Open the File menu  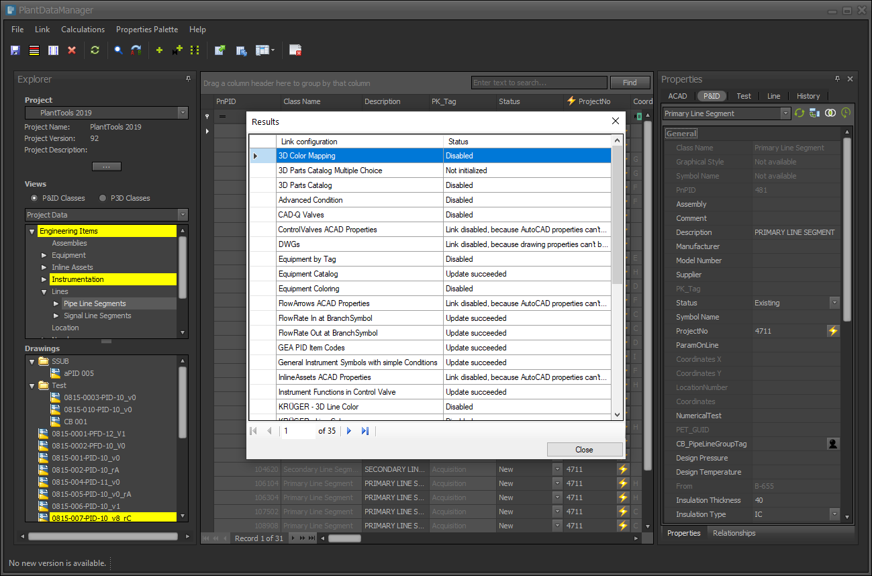point(17,30)
